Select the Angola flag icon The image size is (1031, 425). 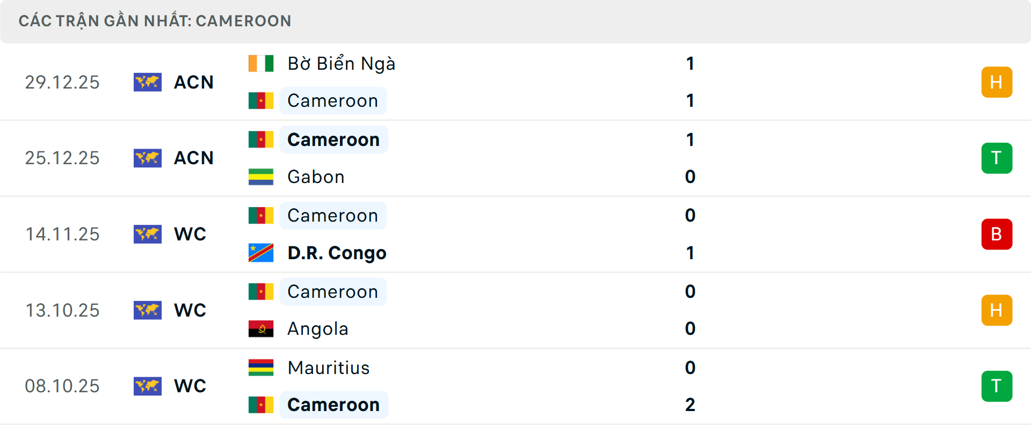coord(260,328)
